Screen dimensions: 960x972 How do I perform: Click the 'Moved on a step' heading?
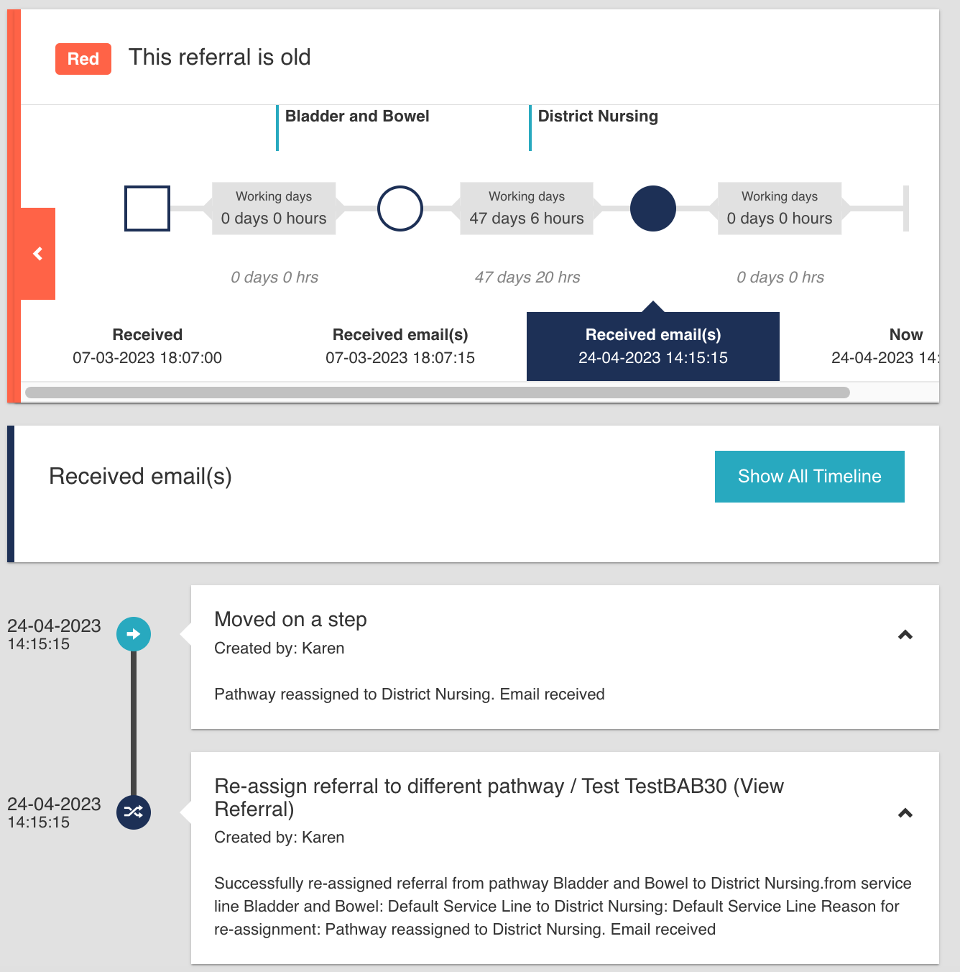[x=290, y=620]
